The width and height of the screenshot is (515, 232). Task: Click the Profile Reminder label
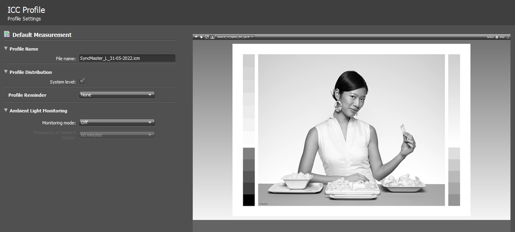27,95
